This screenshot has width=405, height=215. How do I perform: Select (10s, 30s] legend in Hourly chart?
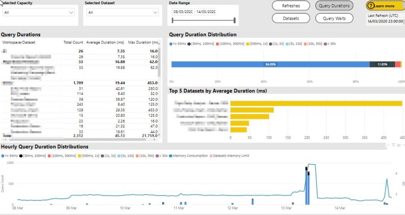[x=145, y=156]
